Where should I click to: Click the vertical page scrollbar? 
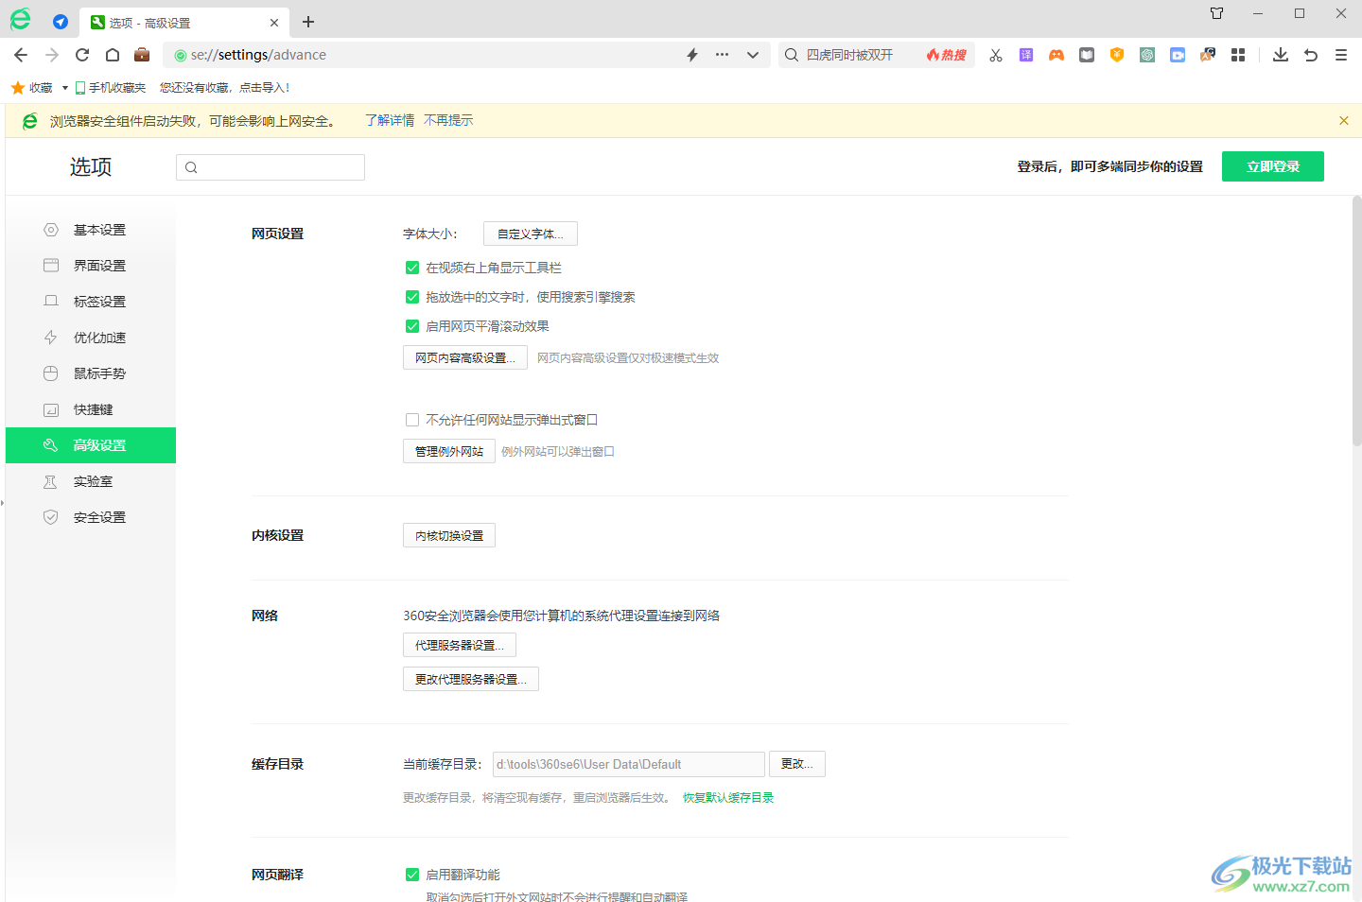point(1356,321)
